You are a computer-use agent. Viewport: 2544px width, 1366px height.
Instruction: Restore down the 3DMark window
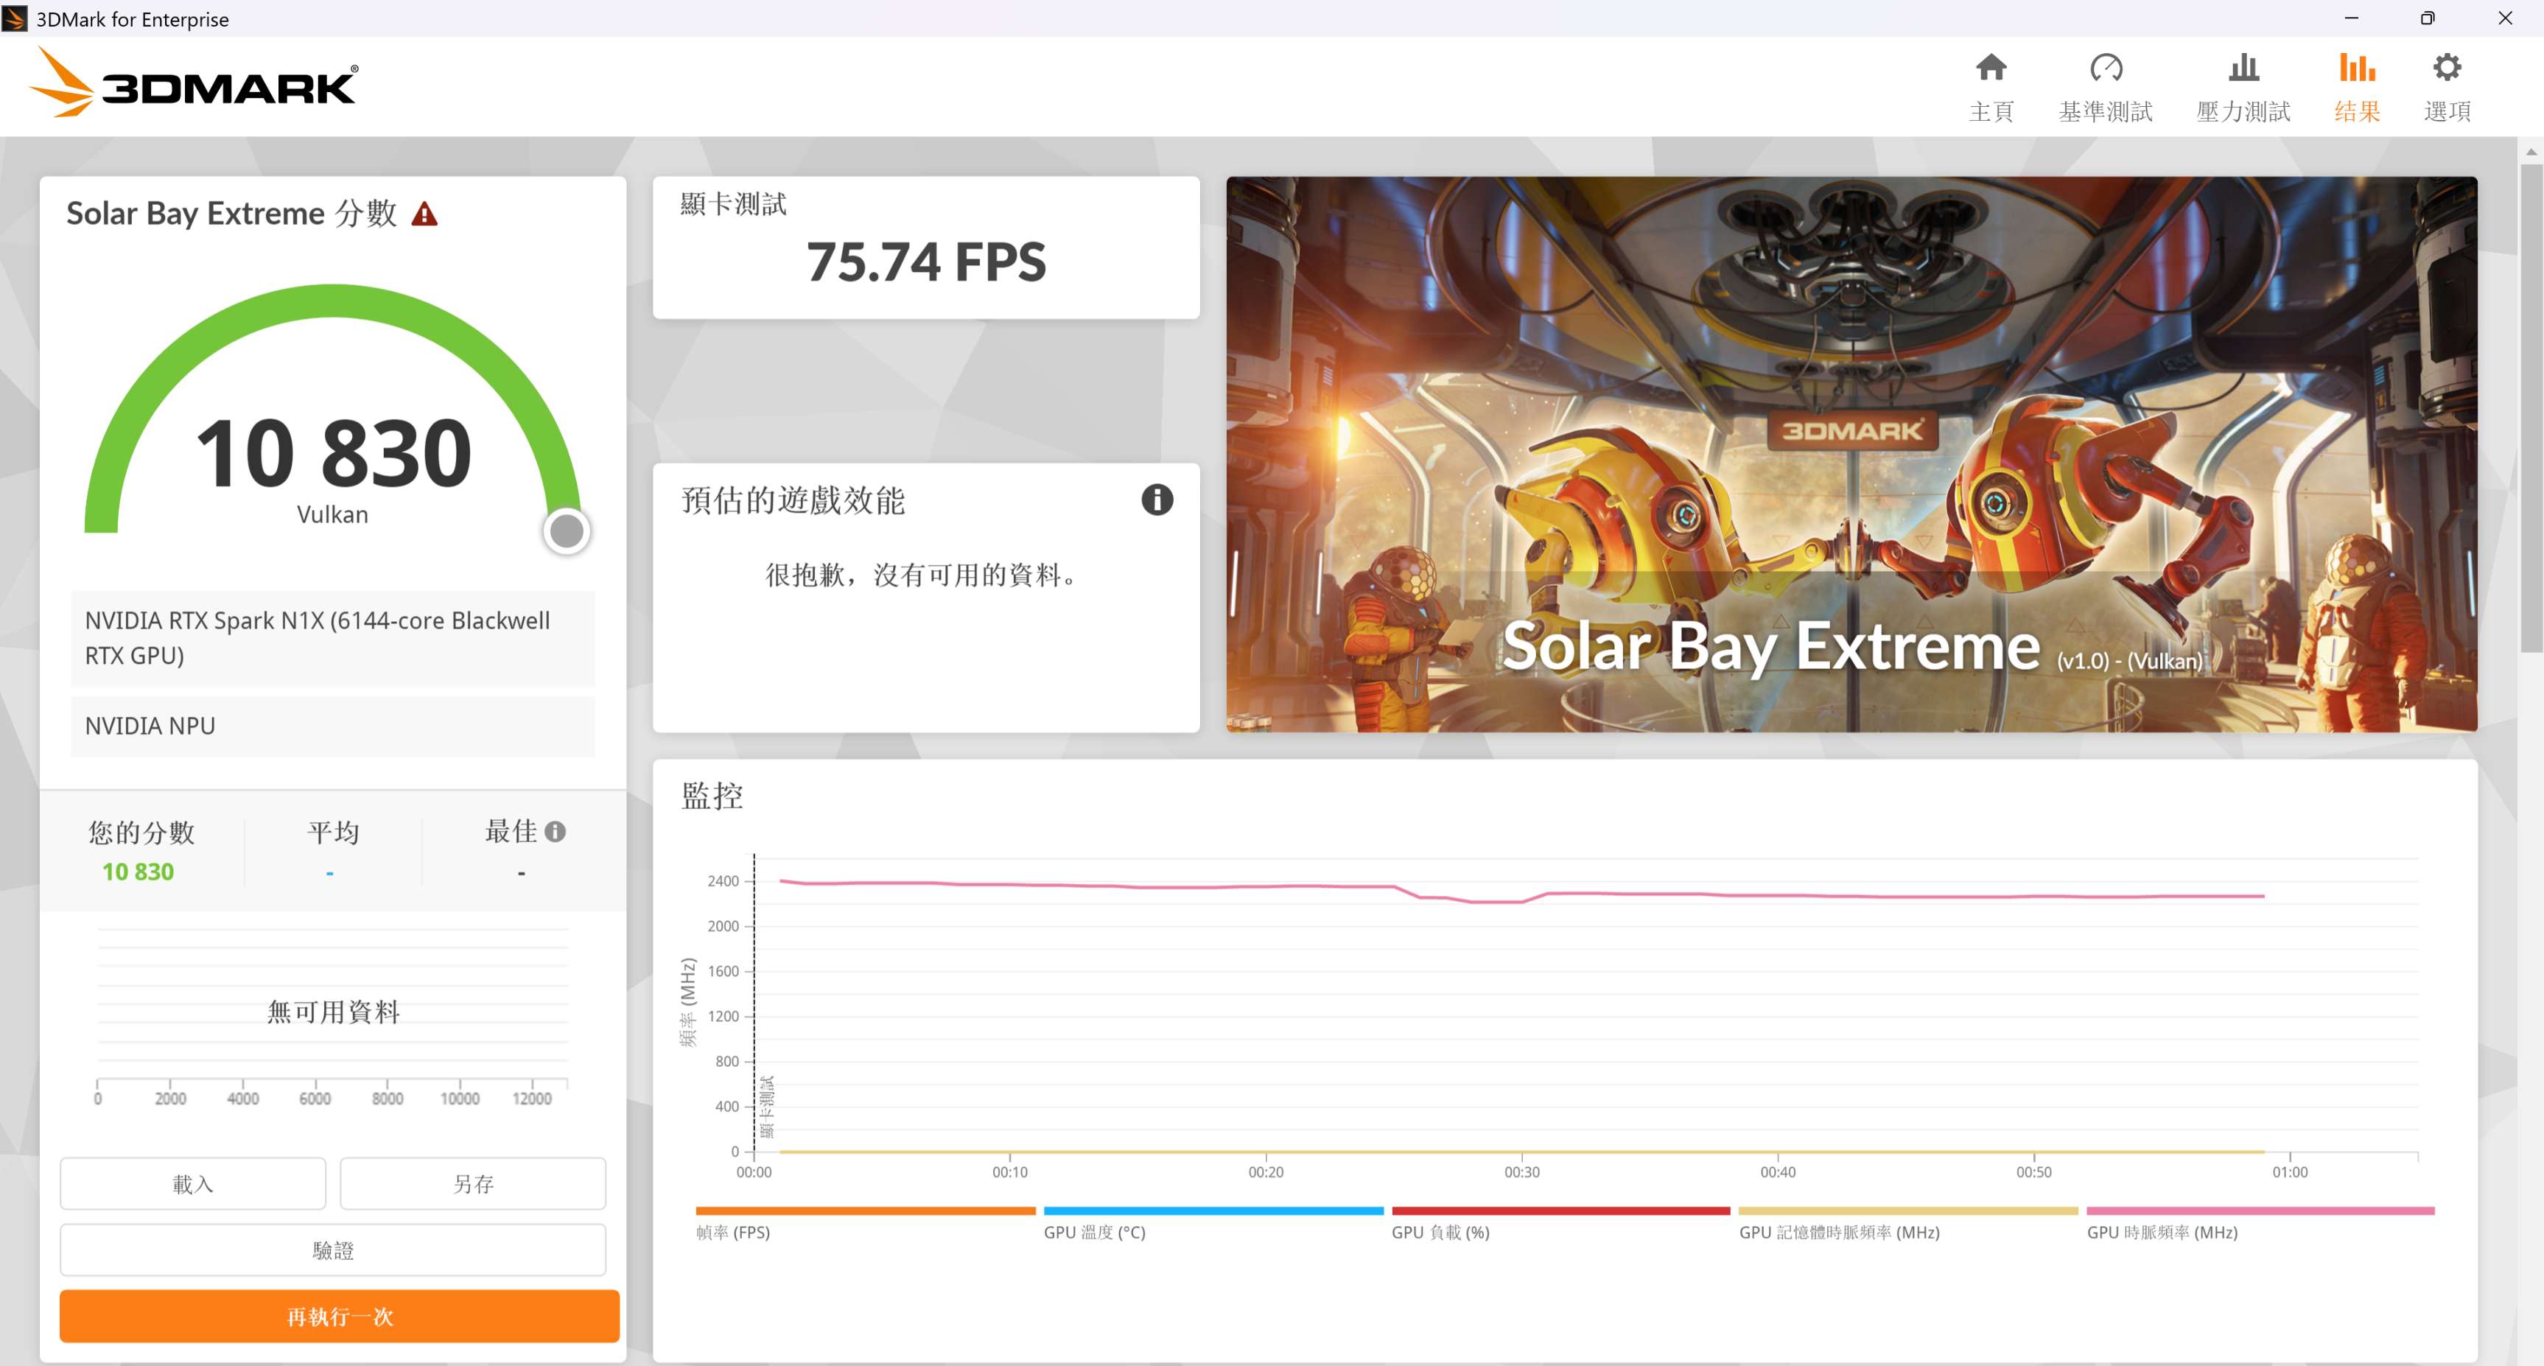2428,18
